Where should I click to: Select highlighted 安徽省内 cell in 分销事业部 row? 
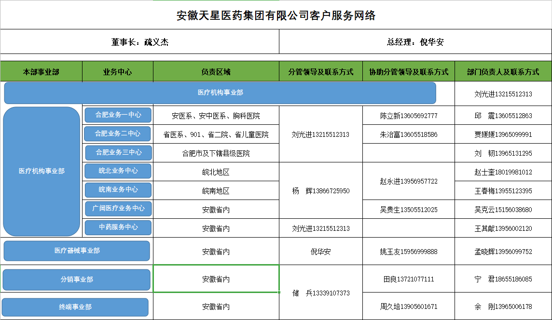coord(216,279)
